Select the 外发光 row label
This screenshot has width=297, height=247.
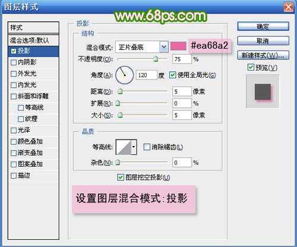pos(27,74)
